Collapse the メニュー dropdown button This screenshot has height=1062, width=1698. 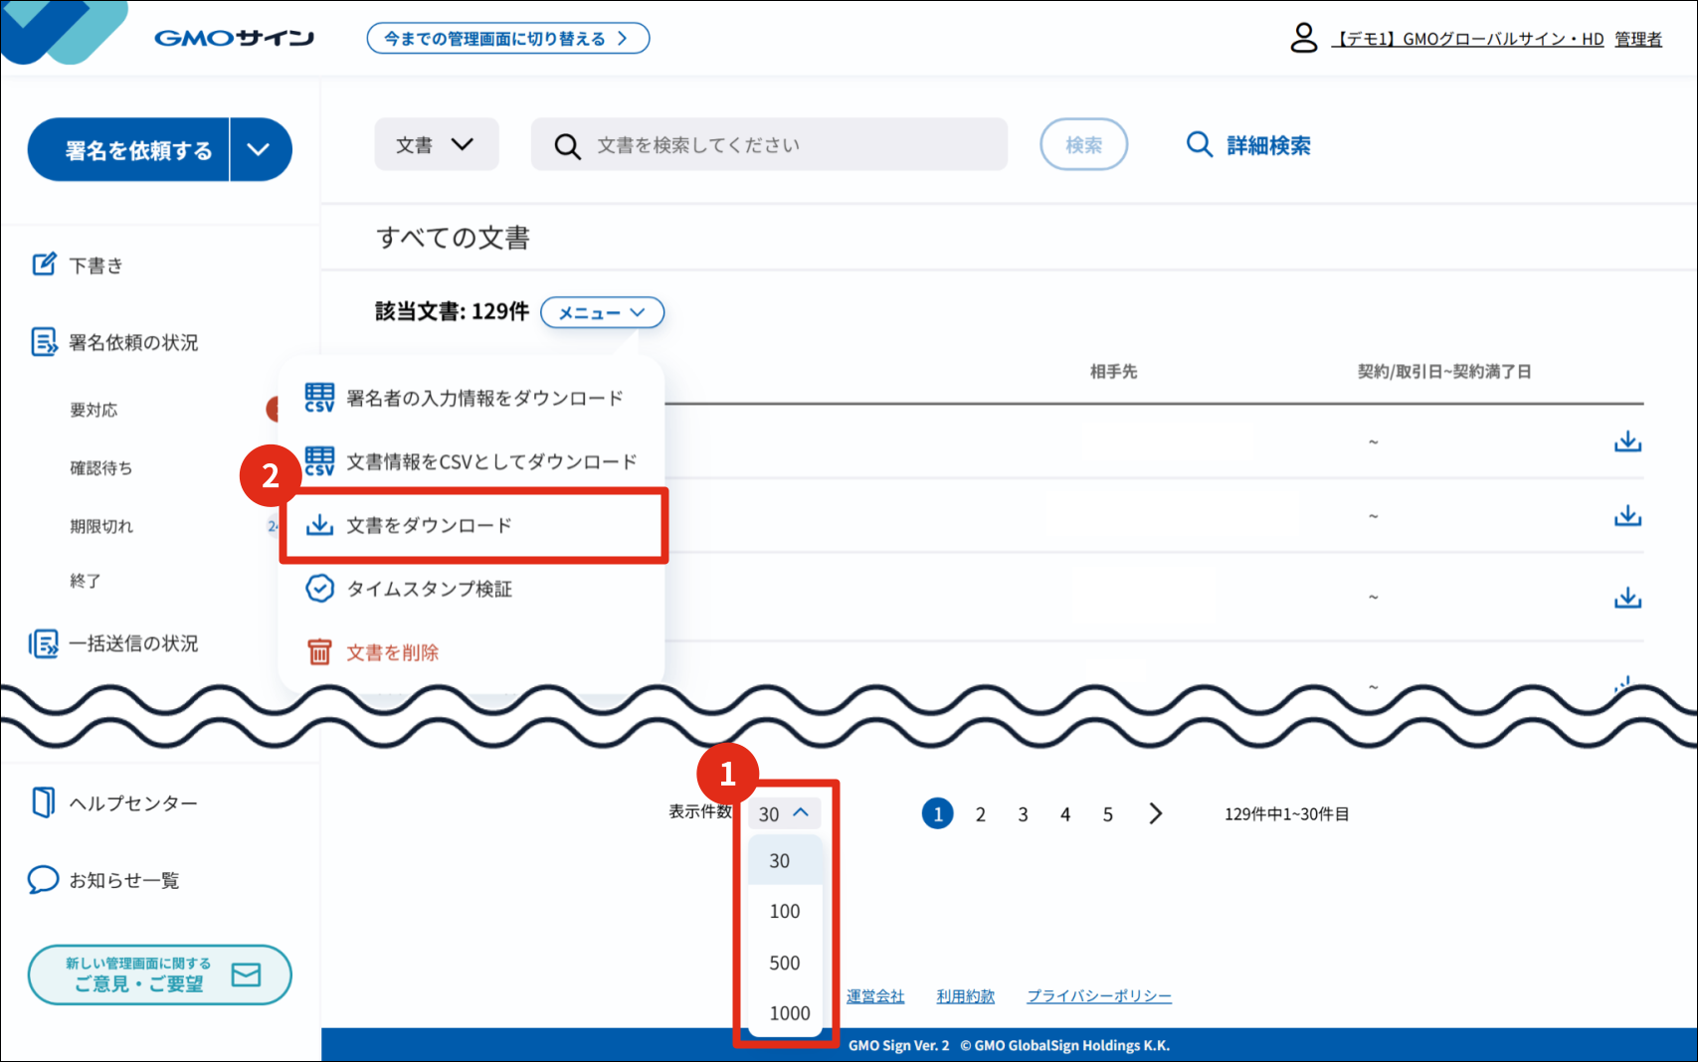point(602,312)
